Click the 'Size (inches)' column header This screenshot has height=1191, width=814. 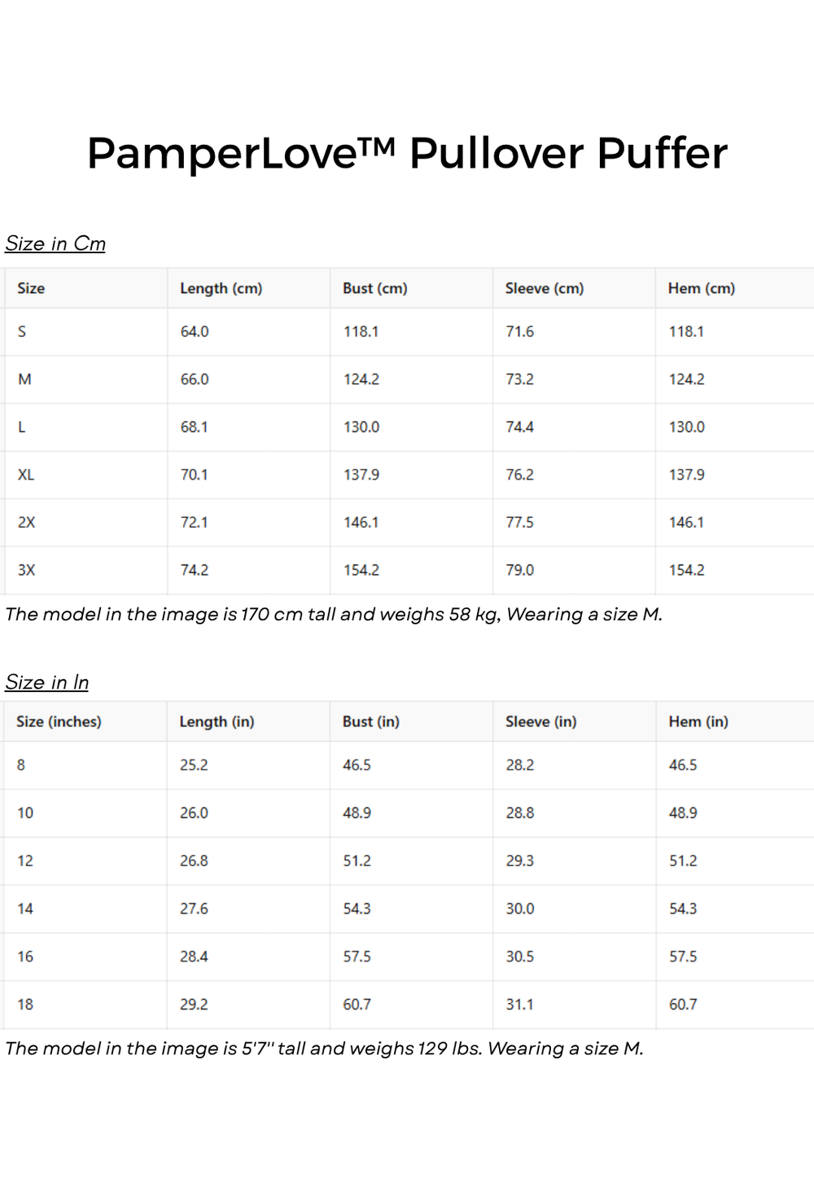coord(59,721)
